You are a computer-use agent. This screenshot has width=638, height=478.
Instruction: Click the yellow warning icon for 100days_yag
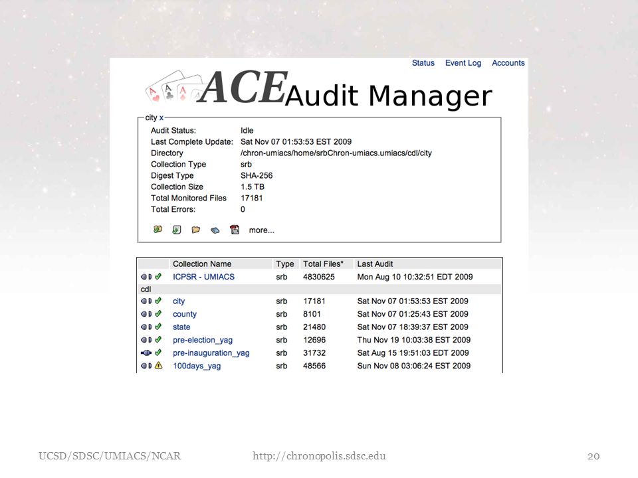point(159,365)
